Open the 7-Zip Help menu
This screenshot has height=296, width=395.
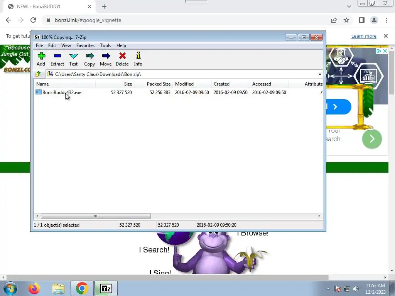(121, 45)
